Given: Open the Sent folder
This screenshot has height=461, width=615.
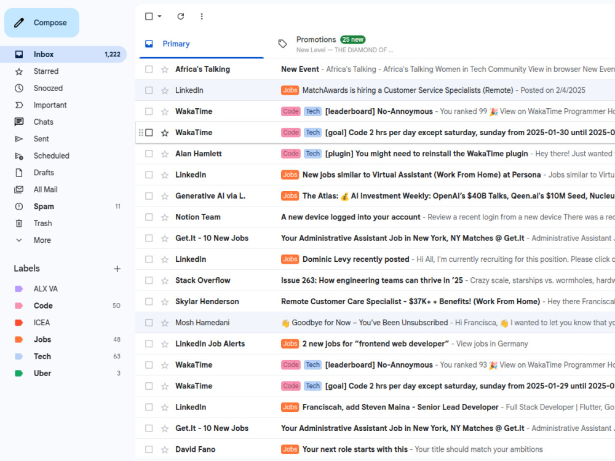Looking at the screenshot, I should tap(63, 139).
